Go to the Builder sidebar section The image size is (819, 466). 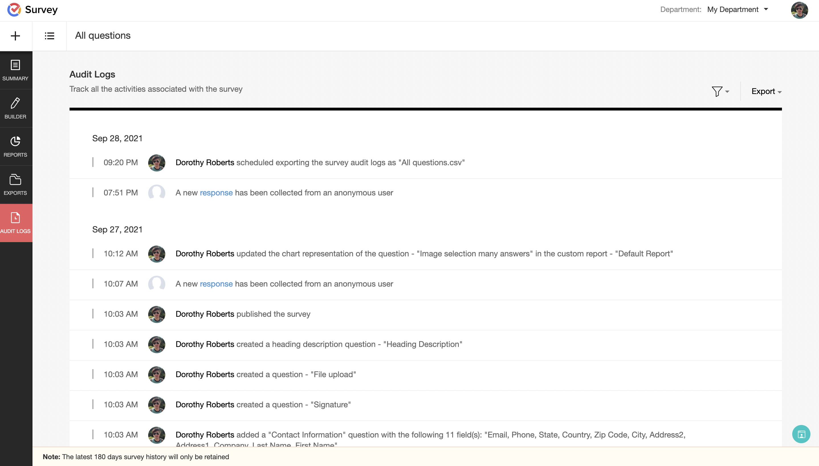(x=15, y=108)
